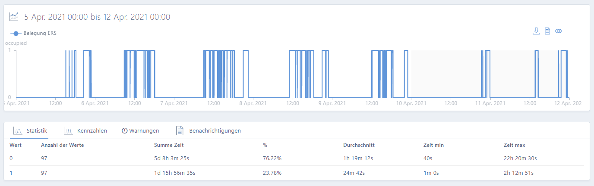Click the date range heading 5 Apr. 2021

pos(97,17)
